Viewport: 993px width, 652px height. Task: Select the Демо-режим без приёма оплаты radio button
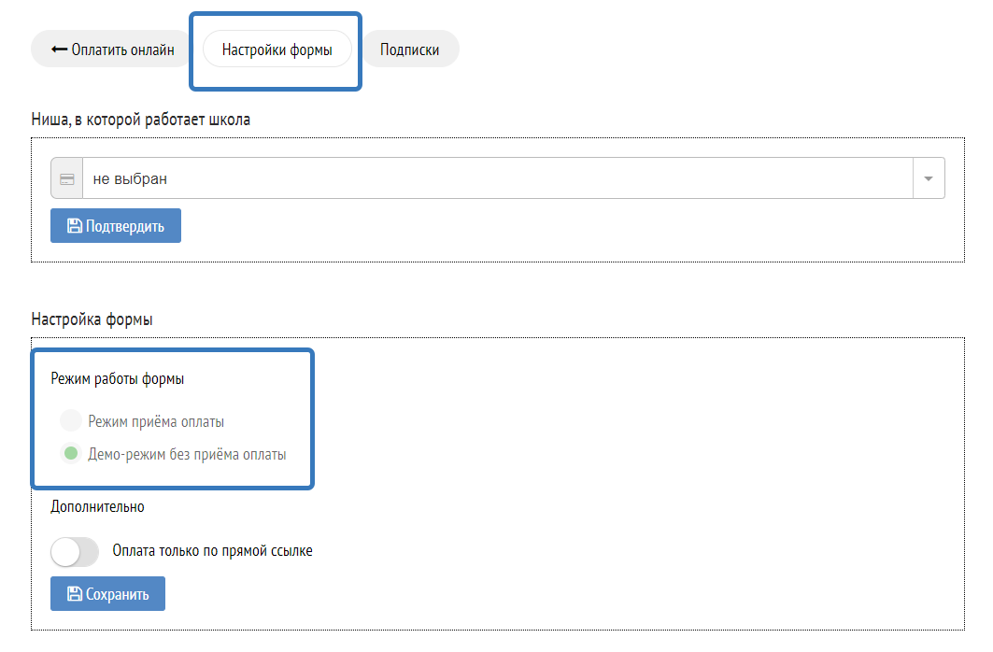click(x=70, y=455)
